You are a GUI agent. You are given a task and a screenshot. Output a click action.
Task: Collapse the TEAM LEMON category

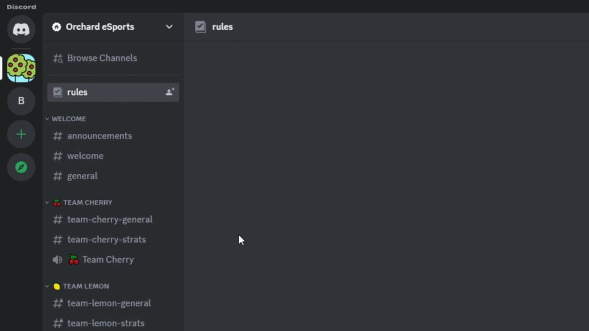point(85,286)
